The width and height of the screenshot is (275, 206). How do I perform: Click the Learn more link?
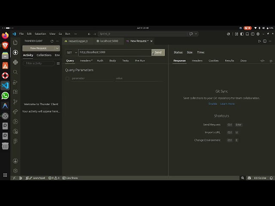pyautogui.click(x=227, y=104)
